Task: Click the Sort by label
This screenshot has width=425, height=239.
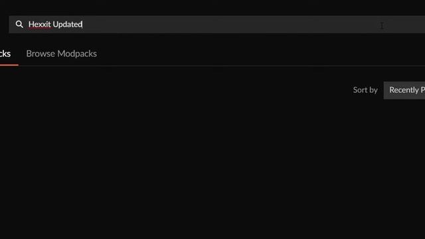Action: 365,90
